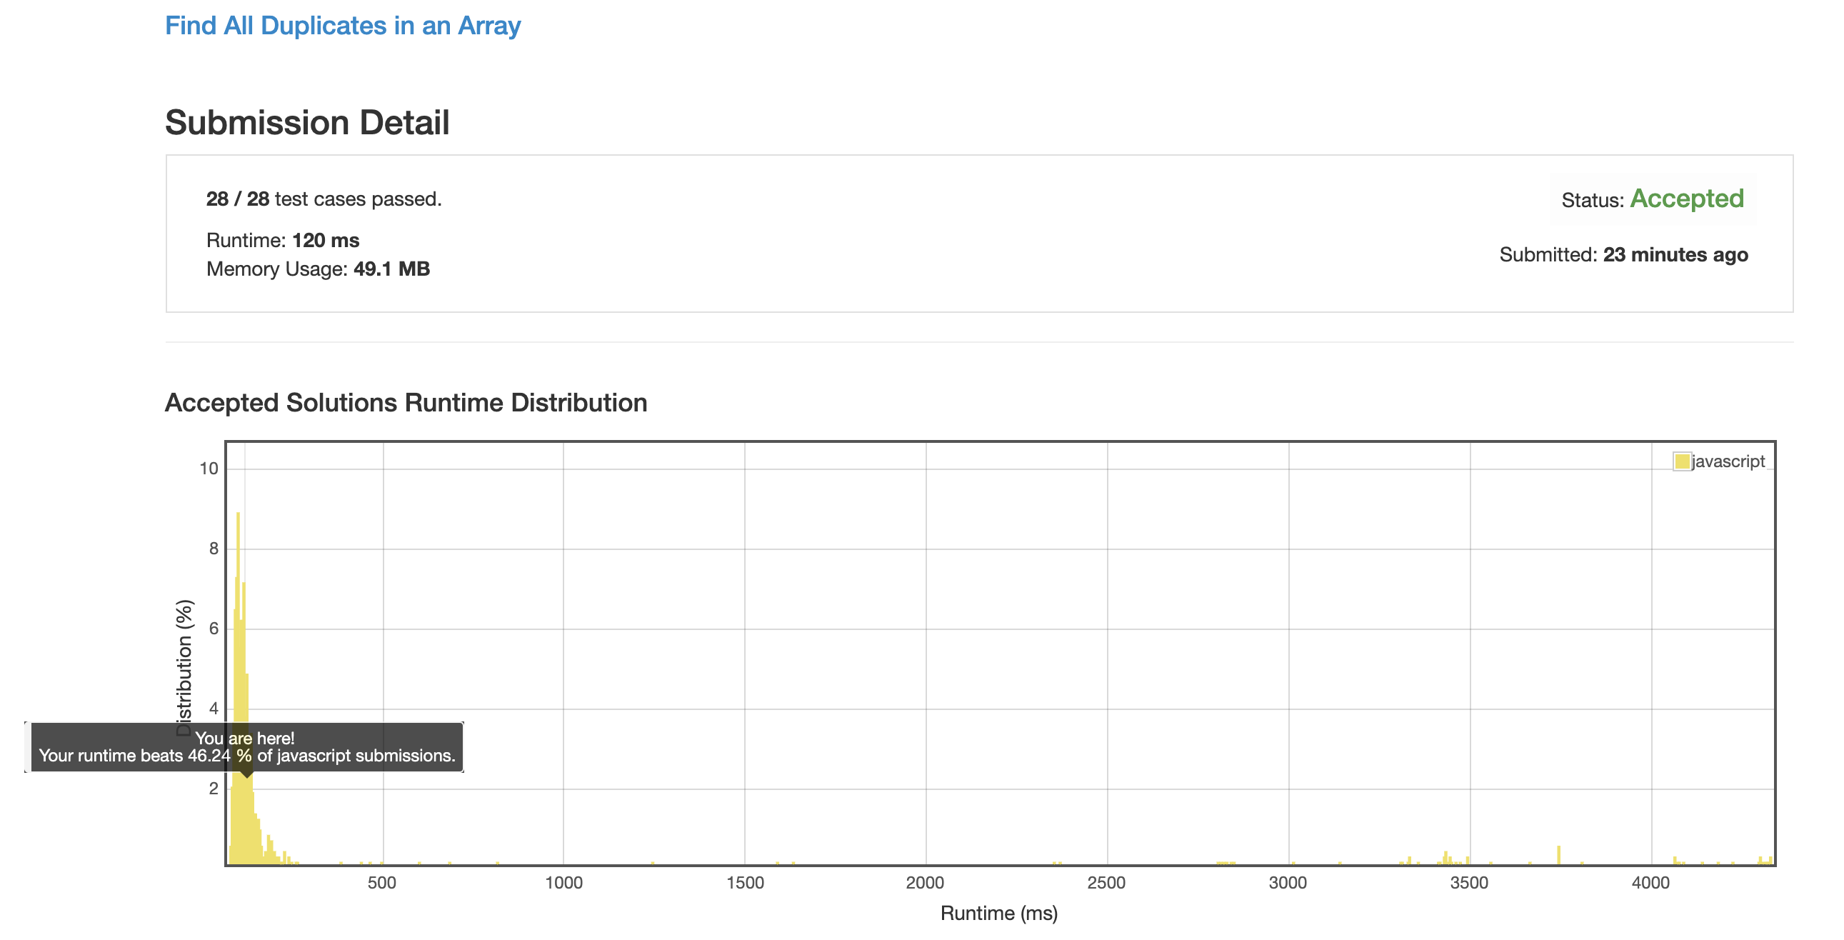1844x940 pixels.
Task: Click the 1000 x-axis tick label
Action: point(563,883)
